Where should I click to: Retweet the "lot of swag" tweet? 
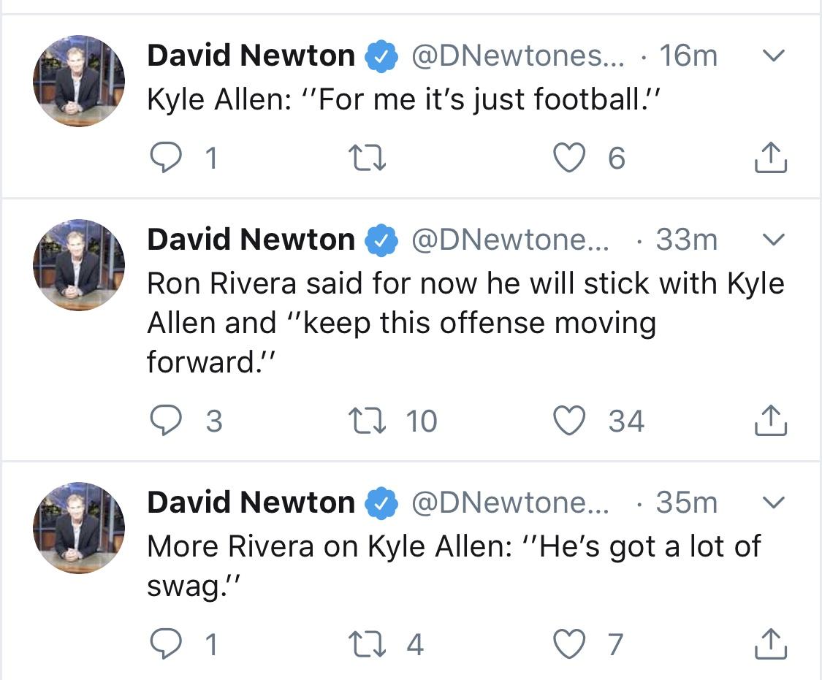368,644
